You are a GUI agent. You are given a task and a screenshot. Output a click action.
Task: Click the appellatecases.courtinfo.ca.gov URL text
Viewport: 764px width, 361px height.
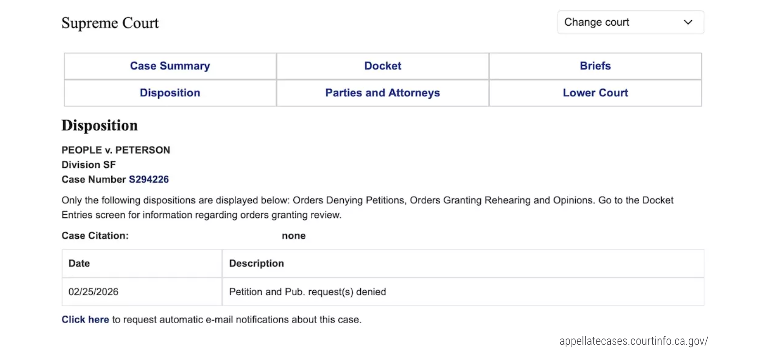tap(633, 341)
